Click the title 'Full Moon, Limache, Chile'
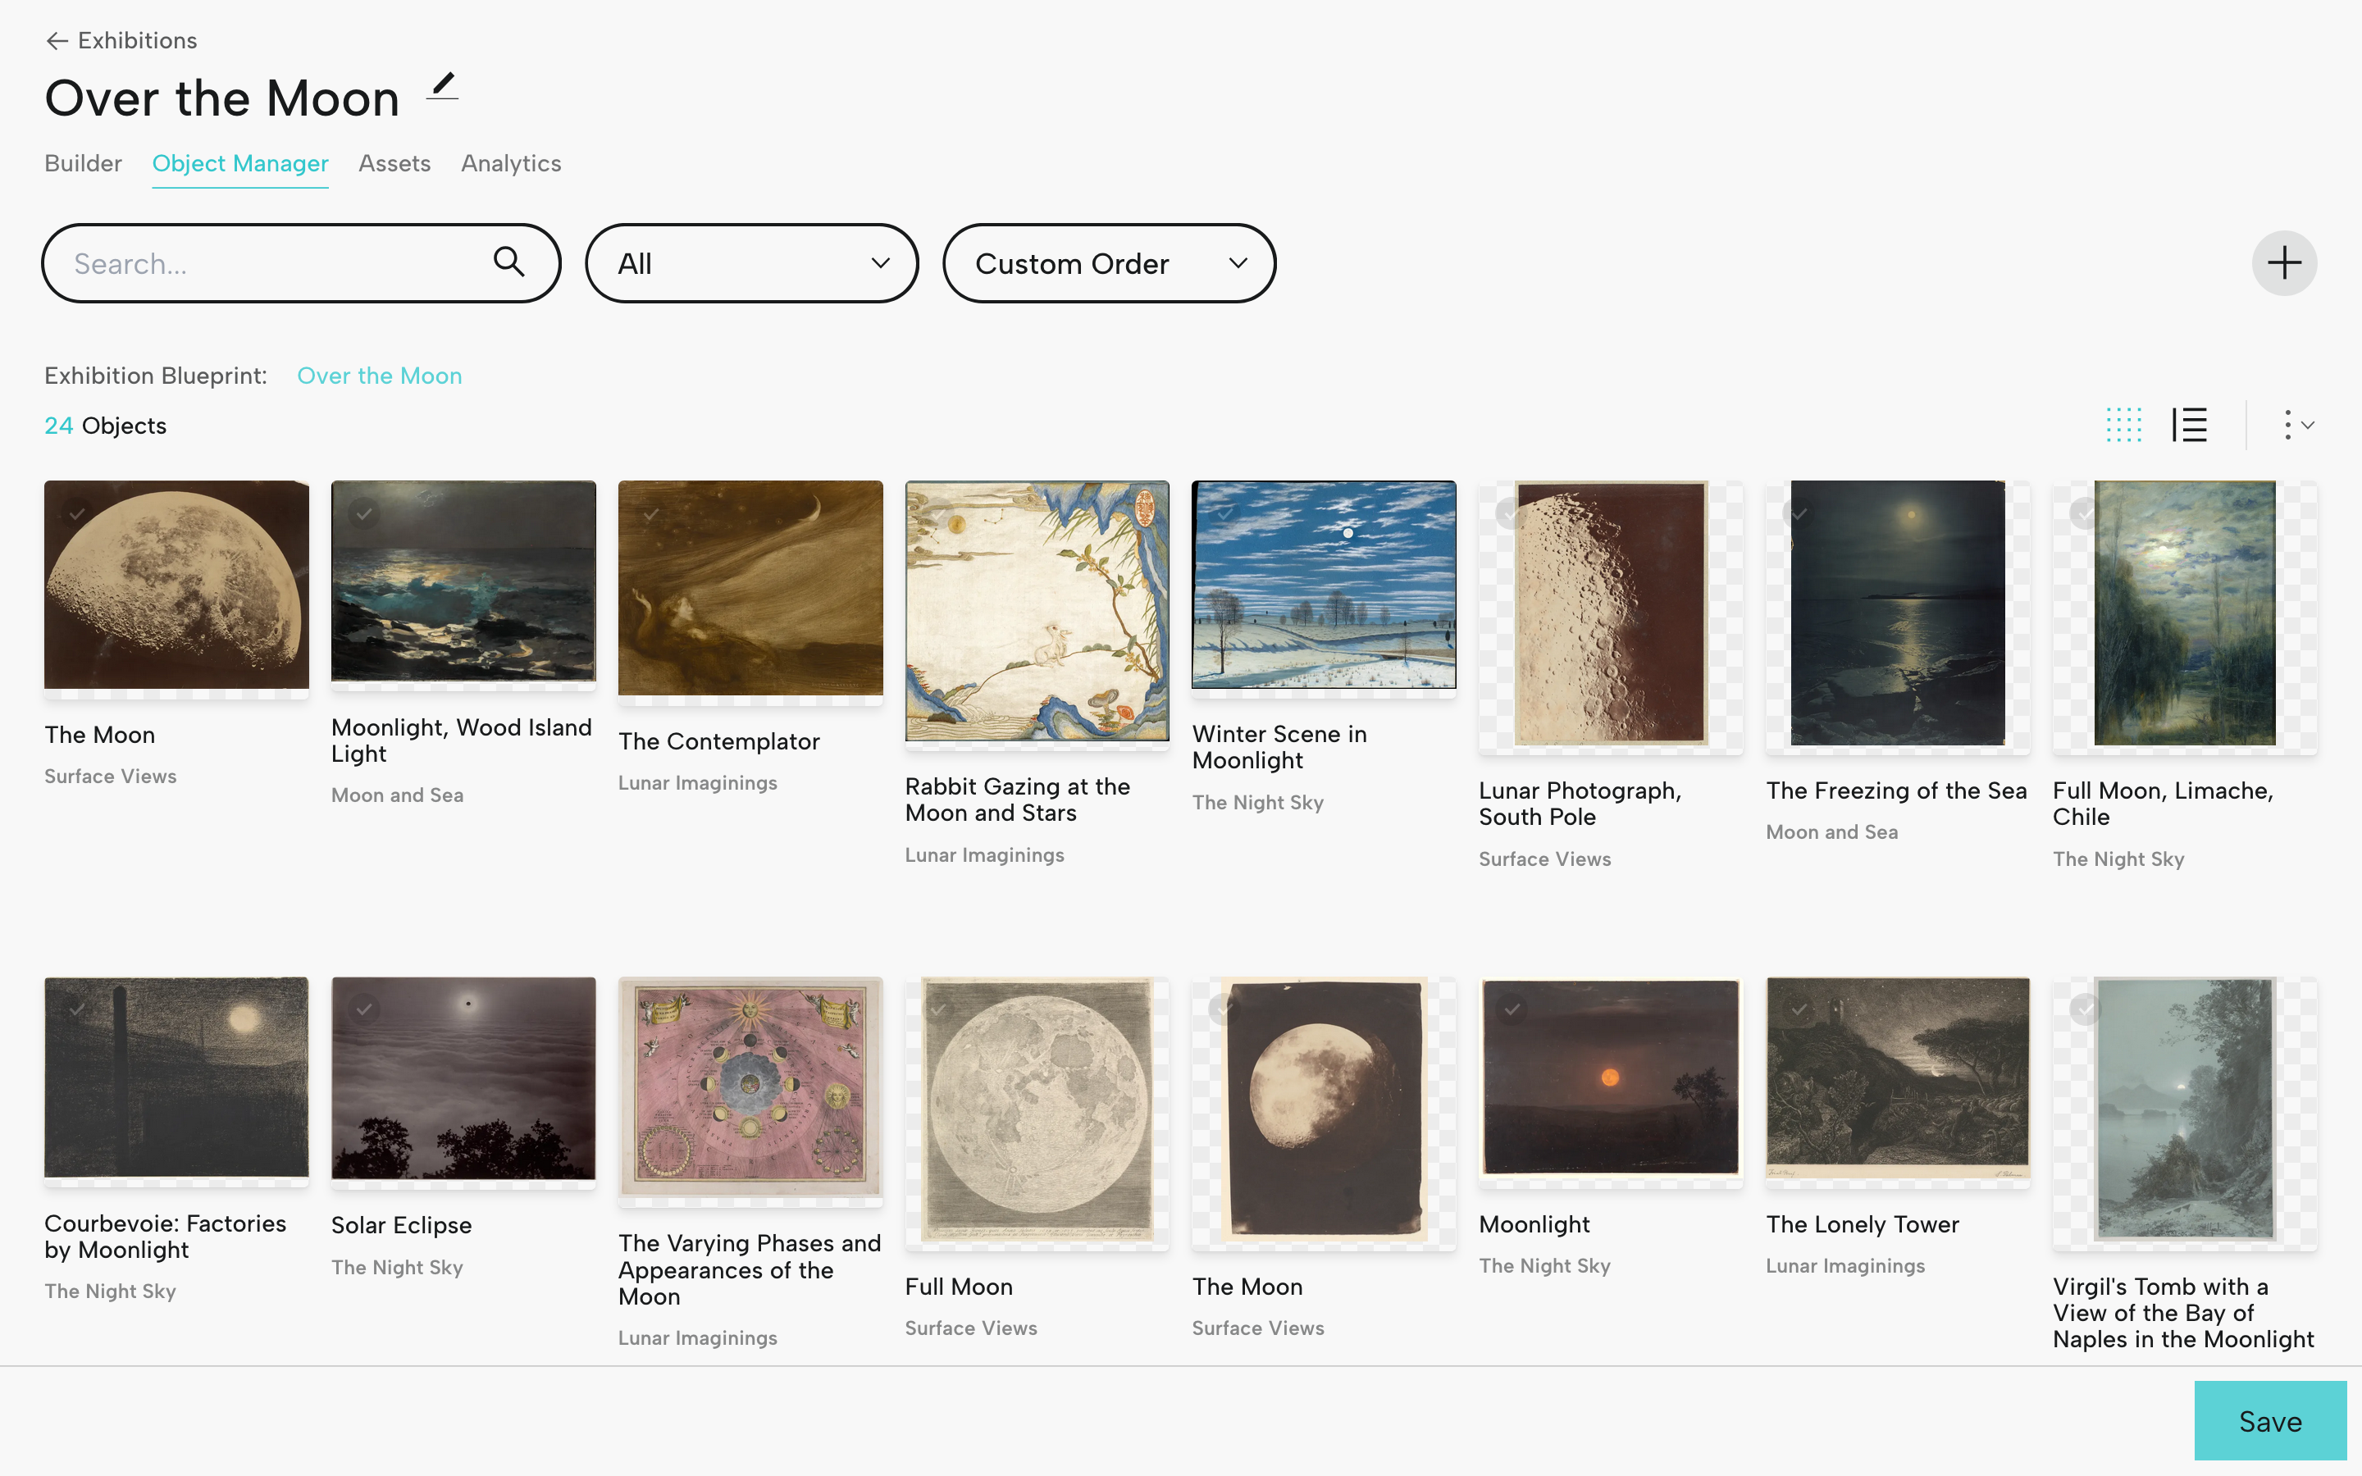 [x=2163, y=804]
